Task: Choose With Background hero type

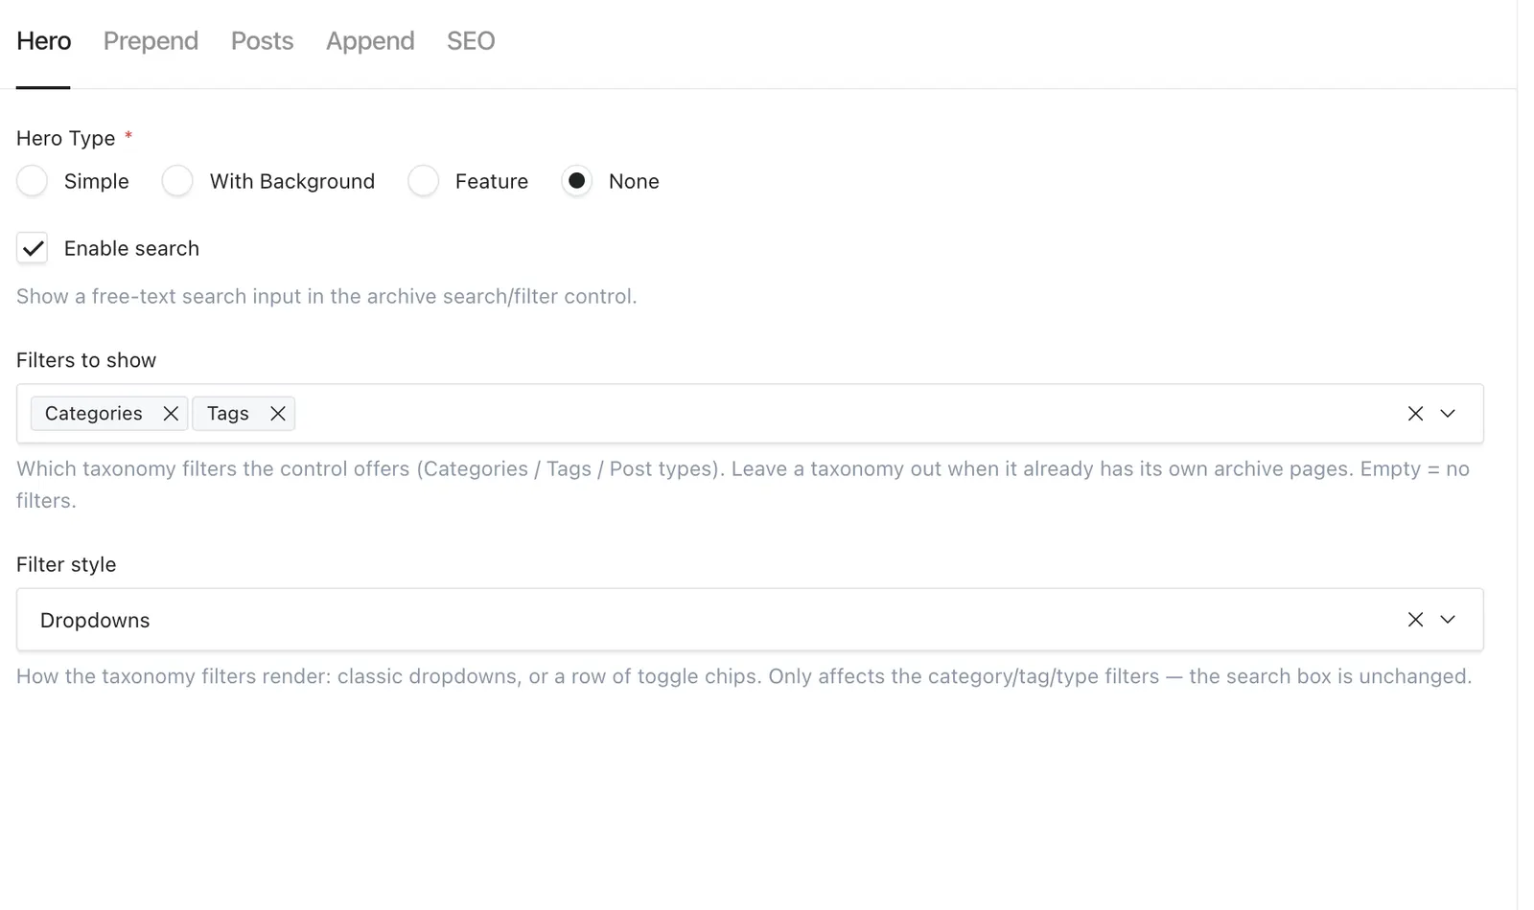Action: (x=177, y=181)
